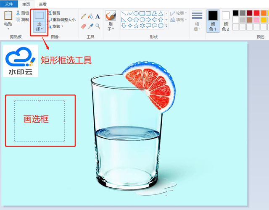
Task: Click the 裁剪 crop button
Action: click(x=54, y=13)
